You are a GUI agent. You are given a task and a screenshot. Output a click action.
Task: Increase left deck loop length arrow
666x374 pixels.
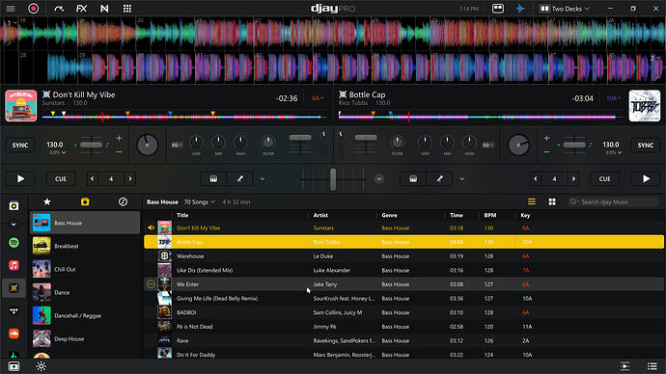[130, 179]
